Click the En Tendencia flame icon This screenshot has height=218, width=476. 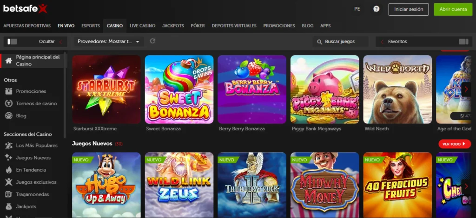pos(9,170)
